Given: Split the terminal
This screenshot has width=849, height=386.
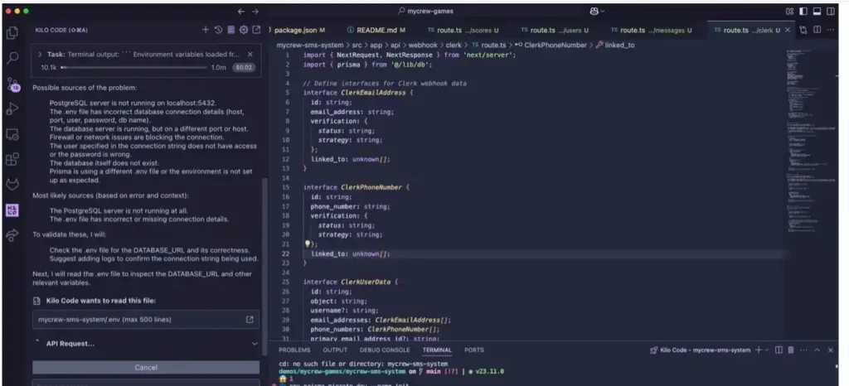Looking at the screenshot, I should (779, 350).
